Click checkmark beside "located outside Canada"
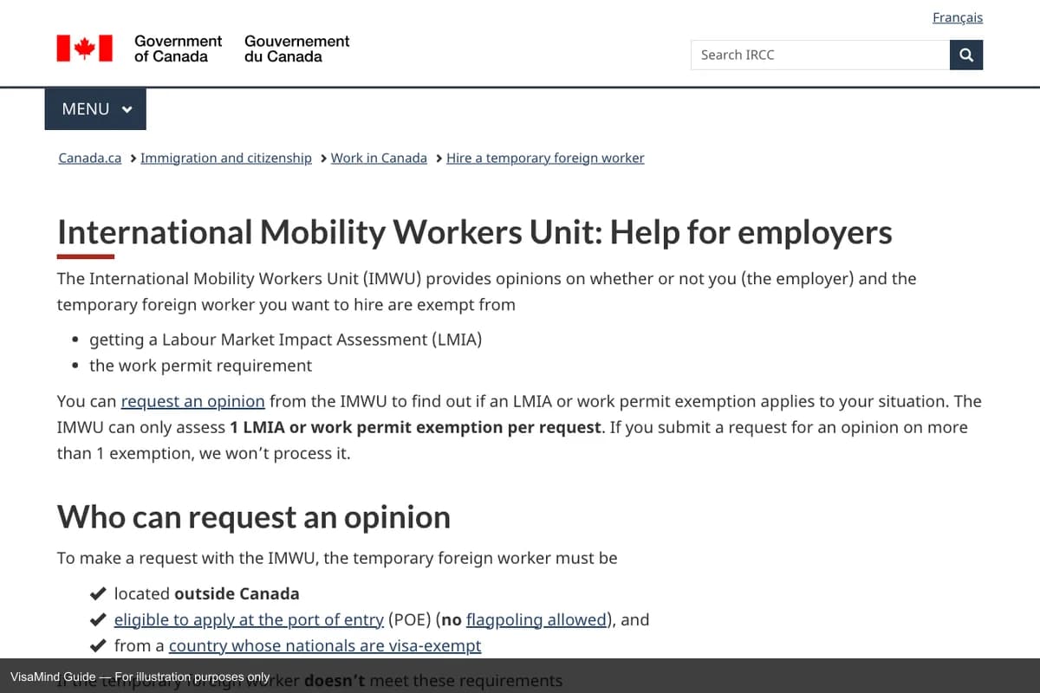The height and width of the screenshot is (693, 1040). point(98,594)
